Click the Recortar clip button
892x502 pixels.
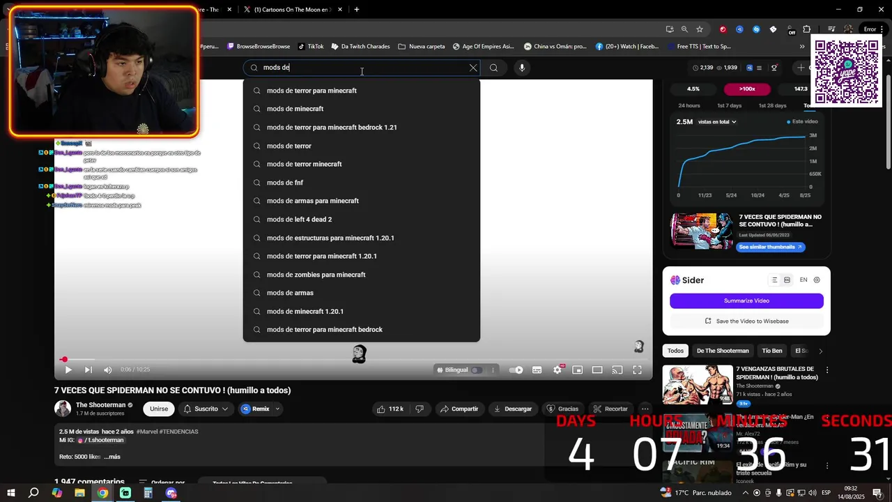click(610, 409)
